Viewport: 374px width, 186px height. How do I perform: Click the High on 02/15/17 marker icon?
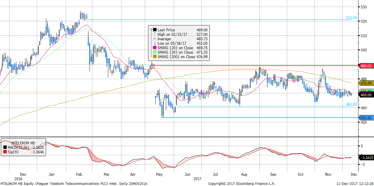click(155, 34)
